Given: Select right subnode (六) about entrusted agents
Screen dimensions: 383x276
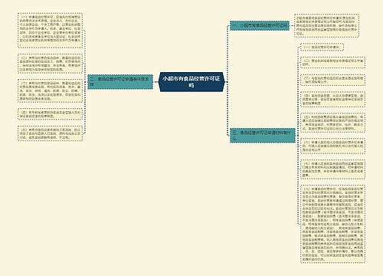Looking at the screenshot, I should pos(332,146).
